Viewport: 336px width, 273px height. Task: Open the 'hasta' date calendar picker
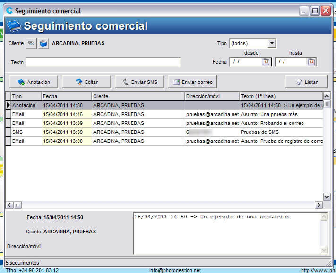tap(311, 62)
